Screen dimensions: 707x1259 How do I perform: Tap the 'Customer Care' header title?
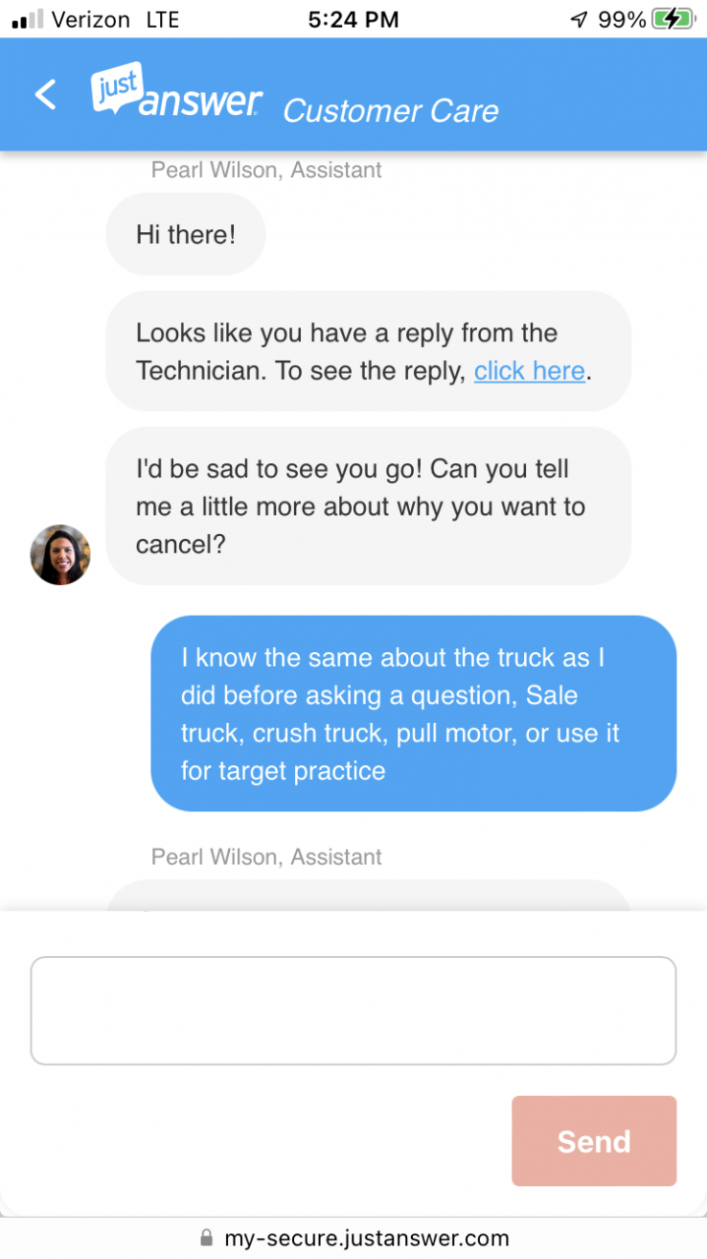390,111
